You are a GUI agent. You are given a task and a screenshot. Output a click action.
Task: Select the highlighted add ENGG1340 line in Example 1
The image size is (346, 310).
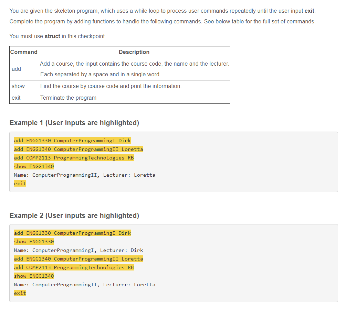[78, 149]
